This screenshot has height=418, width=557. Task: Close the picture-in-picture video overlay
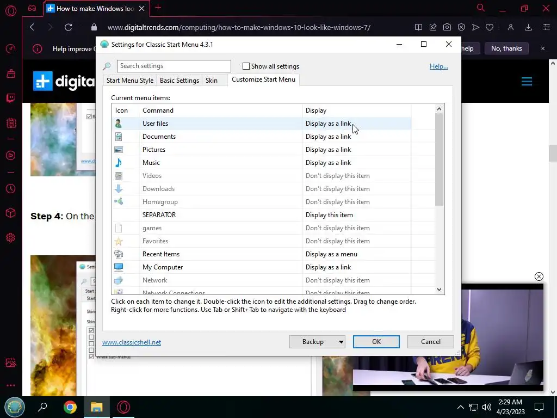tap(539, 276)
